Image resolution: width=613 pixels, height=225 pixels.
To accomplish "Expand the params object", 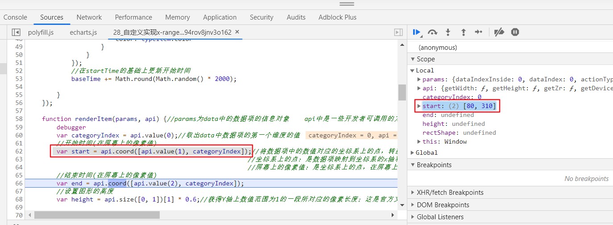I will pos(419,79).
